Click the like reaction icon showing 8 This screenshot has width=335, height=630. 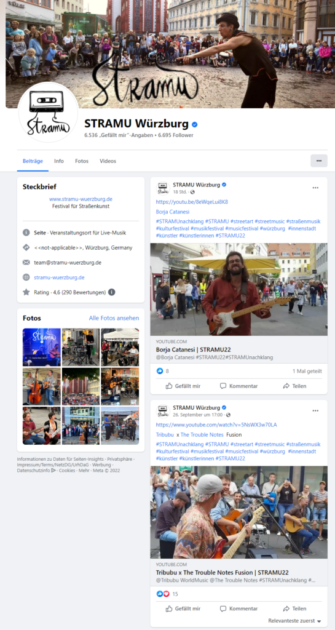click(x=160, y=371)
